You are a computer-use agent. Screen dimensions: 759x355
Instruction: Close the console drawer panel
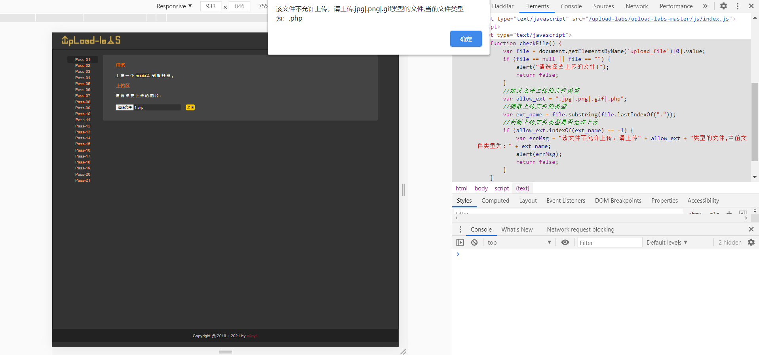tap(751, 230)
